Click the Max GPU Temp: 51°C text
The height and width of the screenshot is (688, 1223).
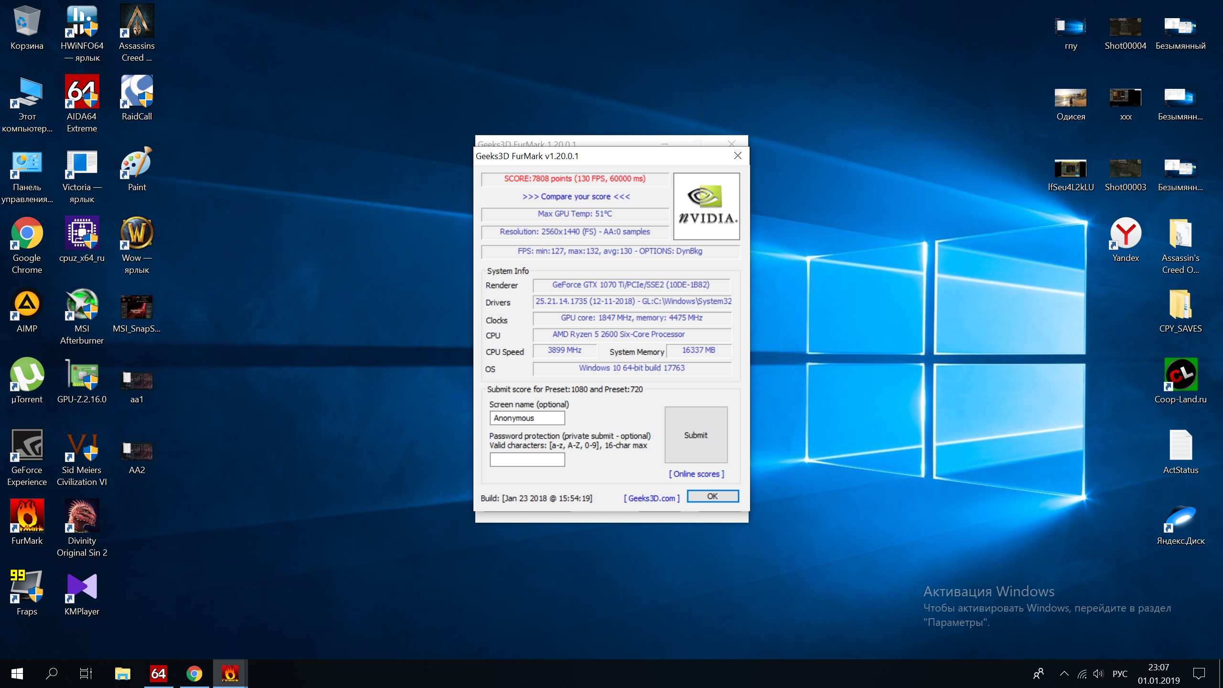(575, 214)
